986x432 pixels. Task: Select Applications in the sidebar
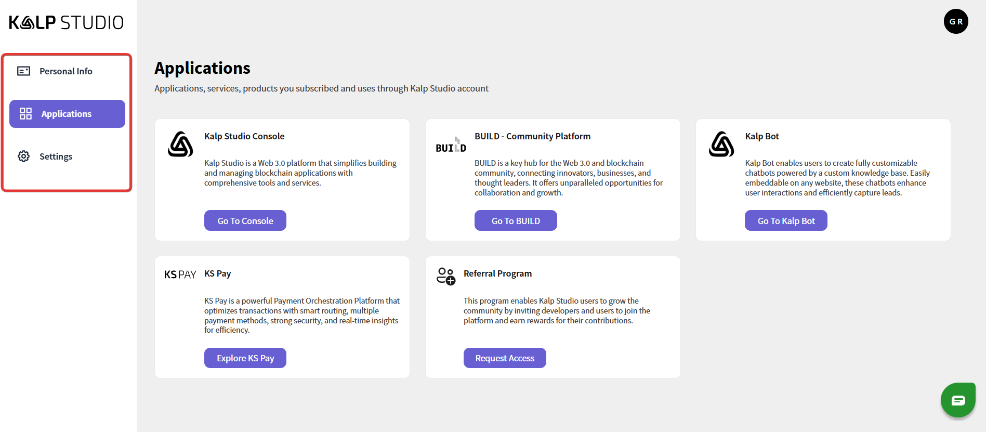point(67,114)
